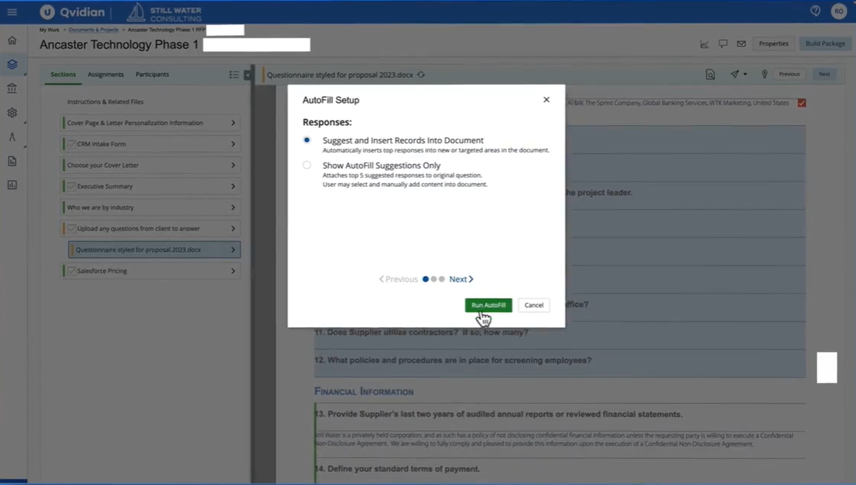856x485 pixels.
Task: Open Instructions & Related Files
Action: click(x=105, y=101)
